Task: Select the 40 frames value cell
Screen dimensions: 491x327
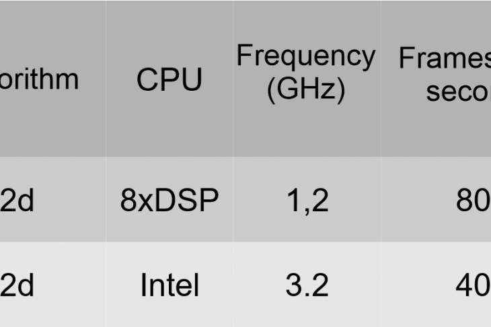Action: tap(437, 285)
